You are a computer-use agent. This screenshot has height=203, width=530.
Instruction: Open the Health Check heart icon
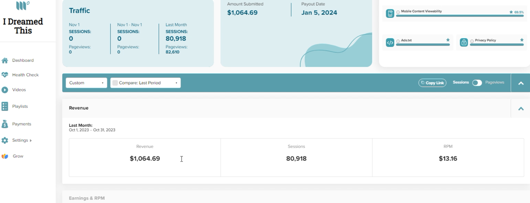[x=5, y=75]
